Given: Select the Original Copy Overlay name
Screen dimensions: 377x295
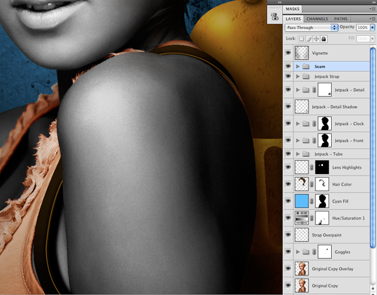Looking at the screenshot, I should 332,269.
